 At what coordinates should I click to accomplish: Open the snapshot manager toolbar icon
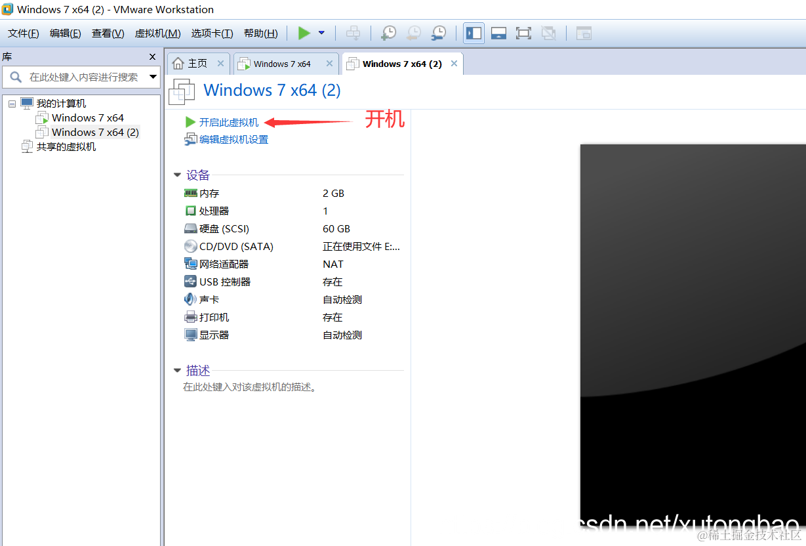[439, 33]
